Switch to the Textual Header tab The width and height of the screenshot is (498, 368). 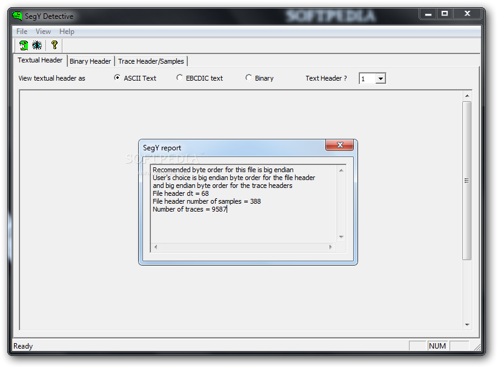(x=40, y=60)
